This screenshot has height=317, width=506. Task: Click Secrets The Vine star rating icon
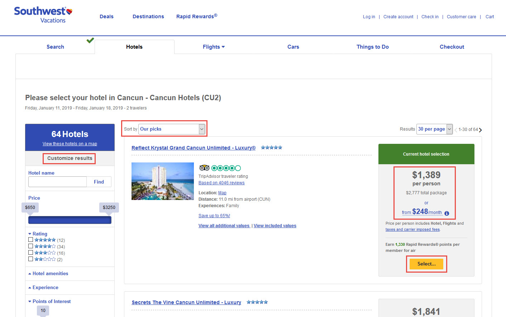click(x=257, y=302)
